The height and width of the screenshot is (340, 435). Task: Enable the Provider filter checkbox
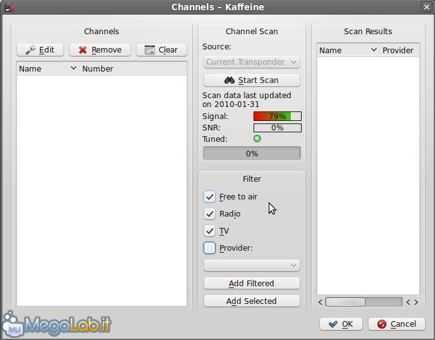point(209,248)
